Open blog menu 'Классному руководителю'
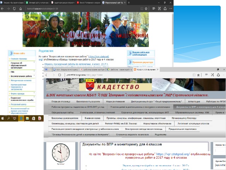 tap(65, 118)
